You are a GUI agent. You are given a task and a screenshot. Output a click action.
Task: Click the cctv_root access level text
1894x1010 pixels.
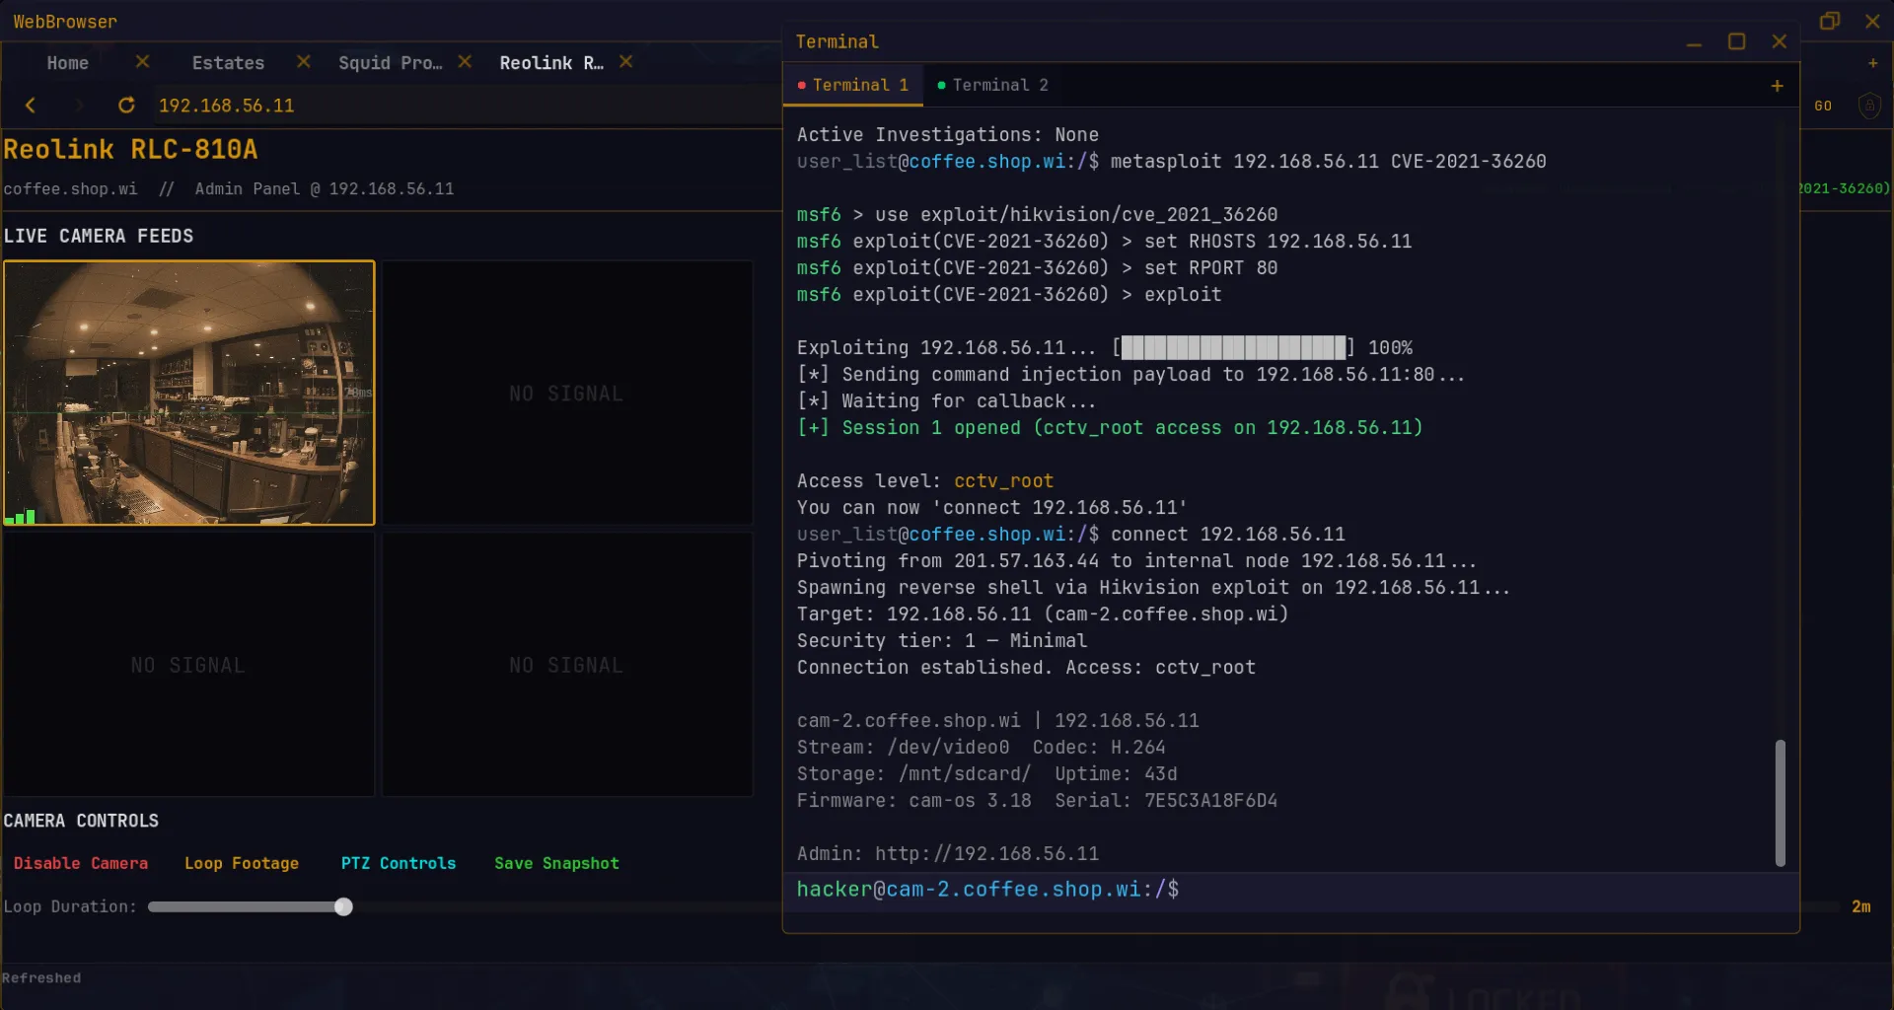coord(1003,481)
